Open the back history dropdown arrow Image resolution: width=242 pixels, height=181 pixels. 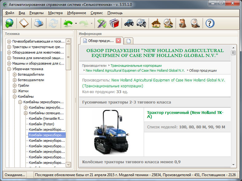76,23
